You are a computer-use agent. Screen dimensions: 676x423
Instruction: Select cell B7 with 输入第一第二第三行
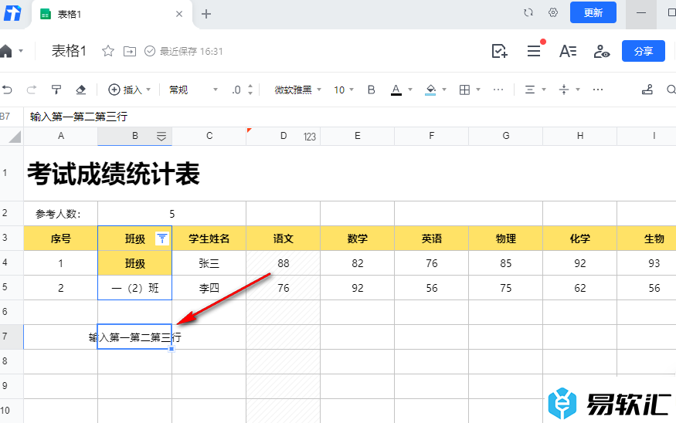[135, 337]
